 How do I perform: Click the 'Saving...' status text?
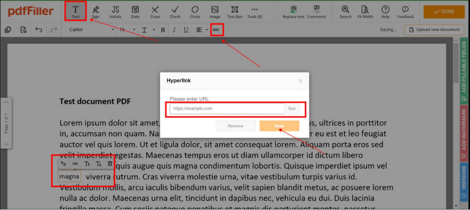[388, 30]
